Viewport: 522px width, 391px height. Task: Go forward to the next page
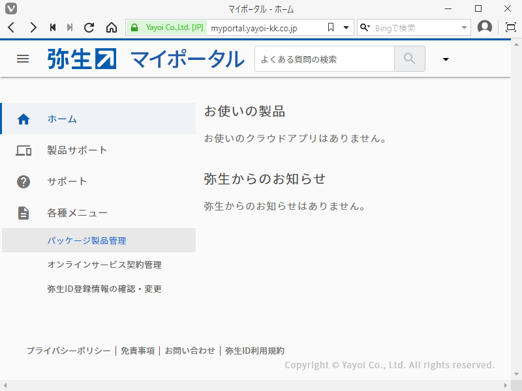33,27
